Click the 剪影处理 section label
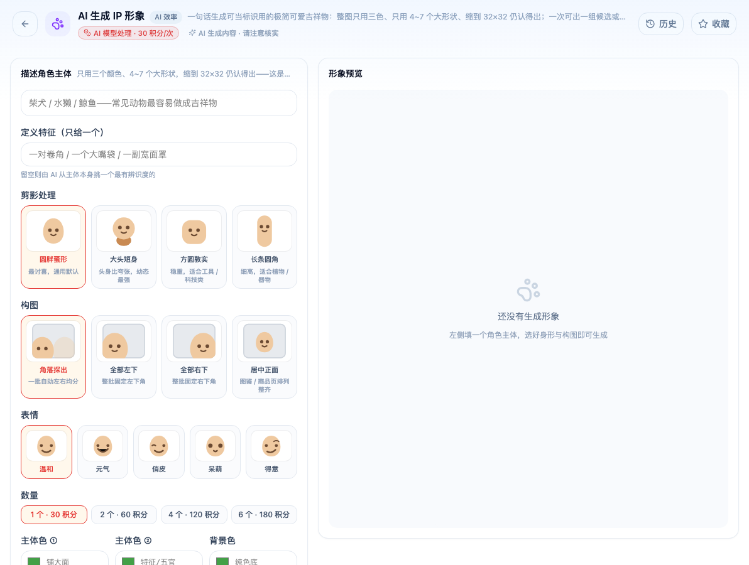Viewport: 749px width, 565px height. pos(38,195)
